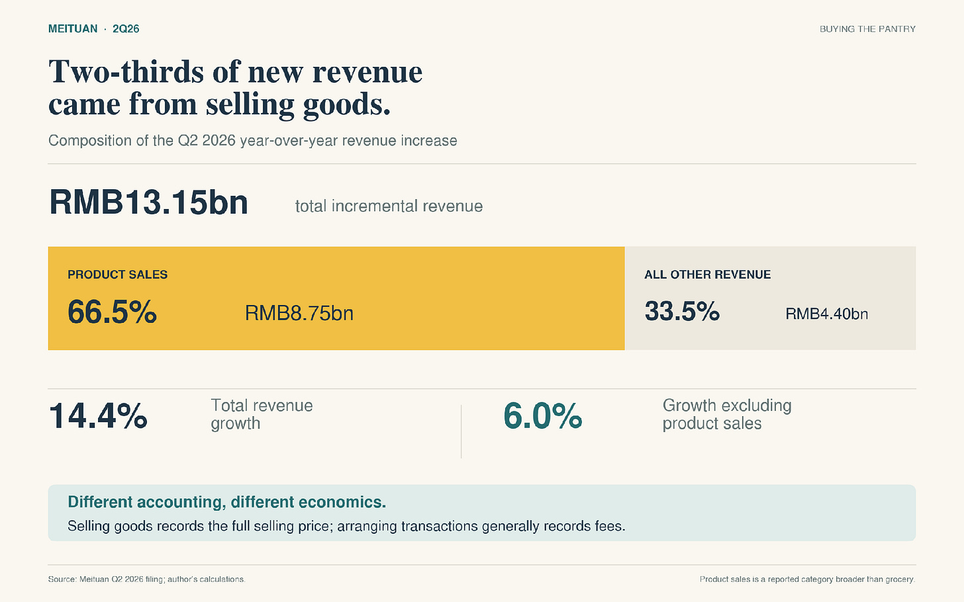
Task: Click the teal 6.0% growth figure
Action: (x=542, y=416)
